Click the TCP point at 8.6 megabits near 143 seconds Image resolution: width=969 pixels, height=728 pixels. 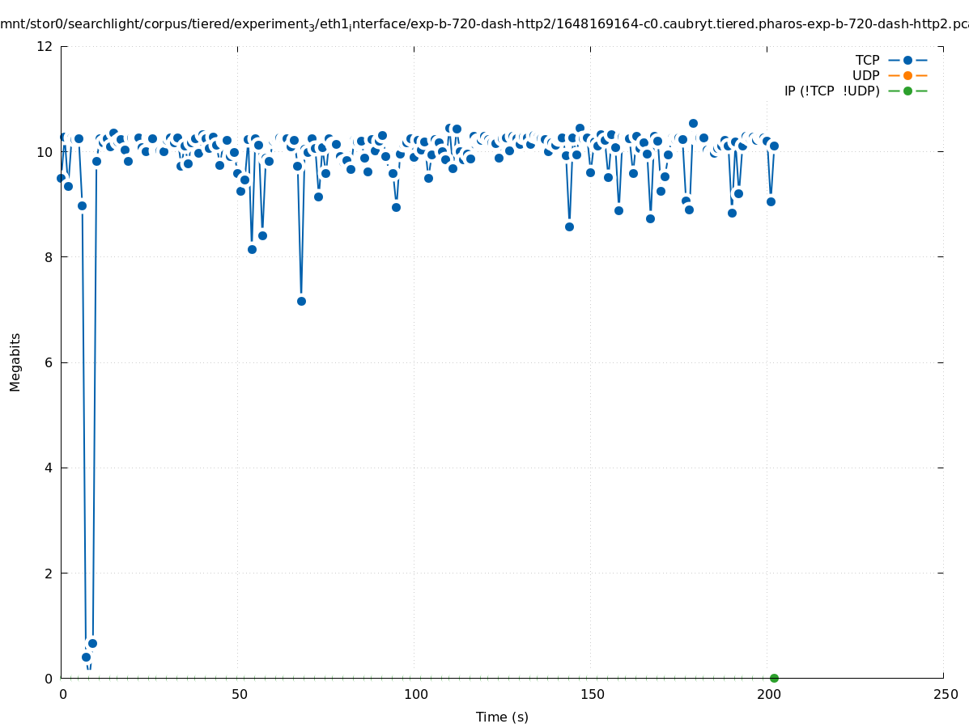tap(569, 226)
